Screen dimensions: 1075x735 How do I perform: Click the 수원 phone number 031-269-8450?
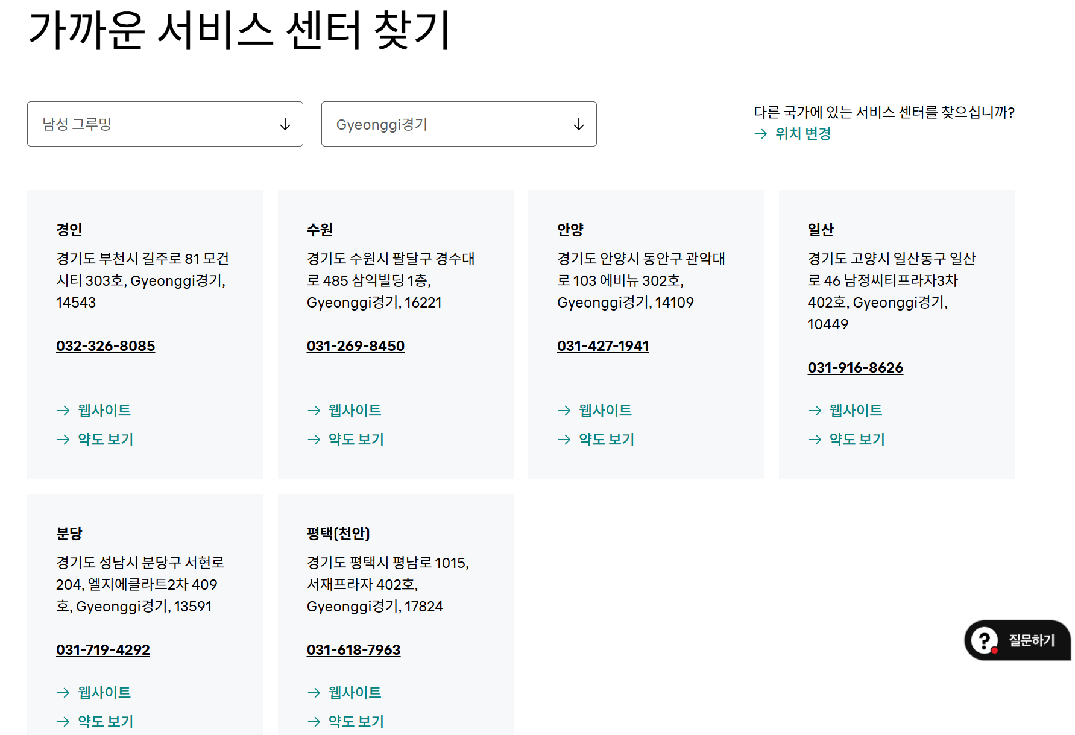click(355, 346)
